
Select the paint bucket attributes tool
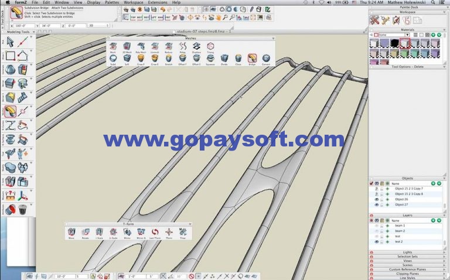[x=11, y=209]
